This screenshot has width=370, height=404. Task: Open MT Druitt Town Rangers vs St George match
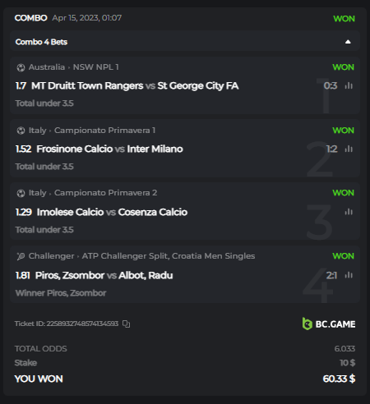[x=135, y=86]
